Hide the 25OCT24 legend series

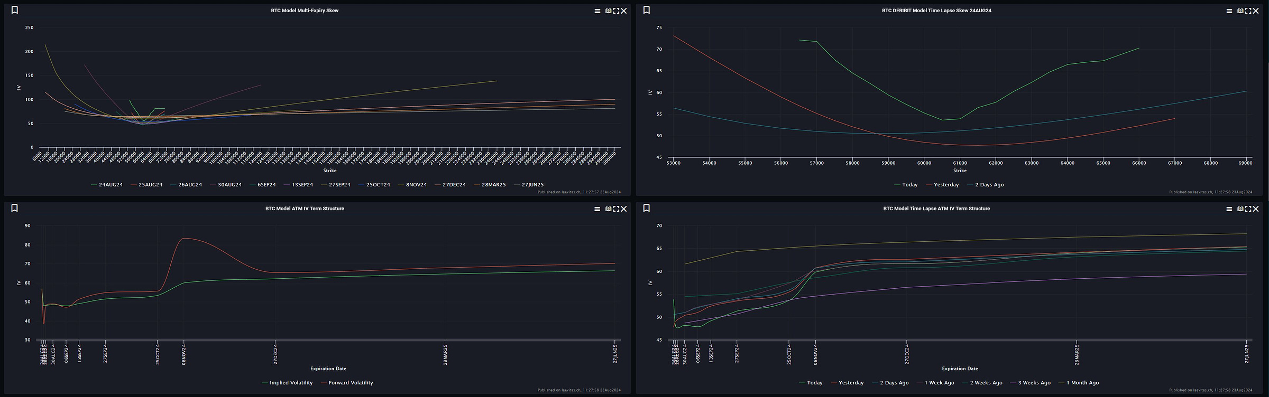pos(374,185)
